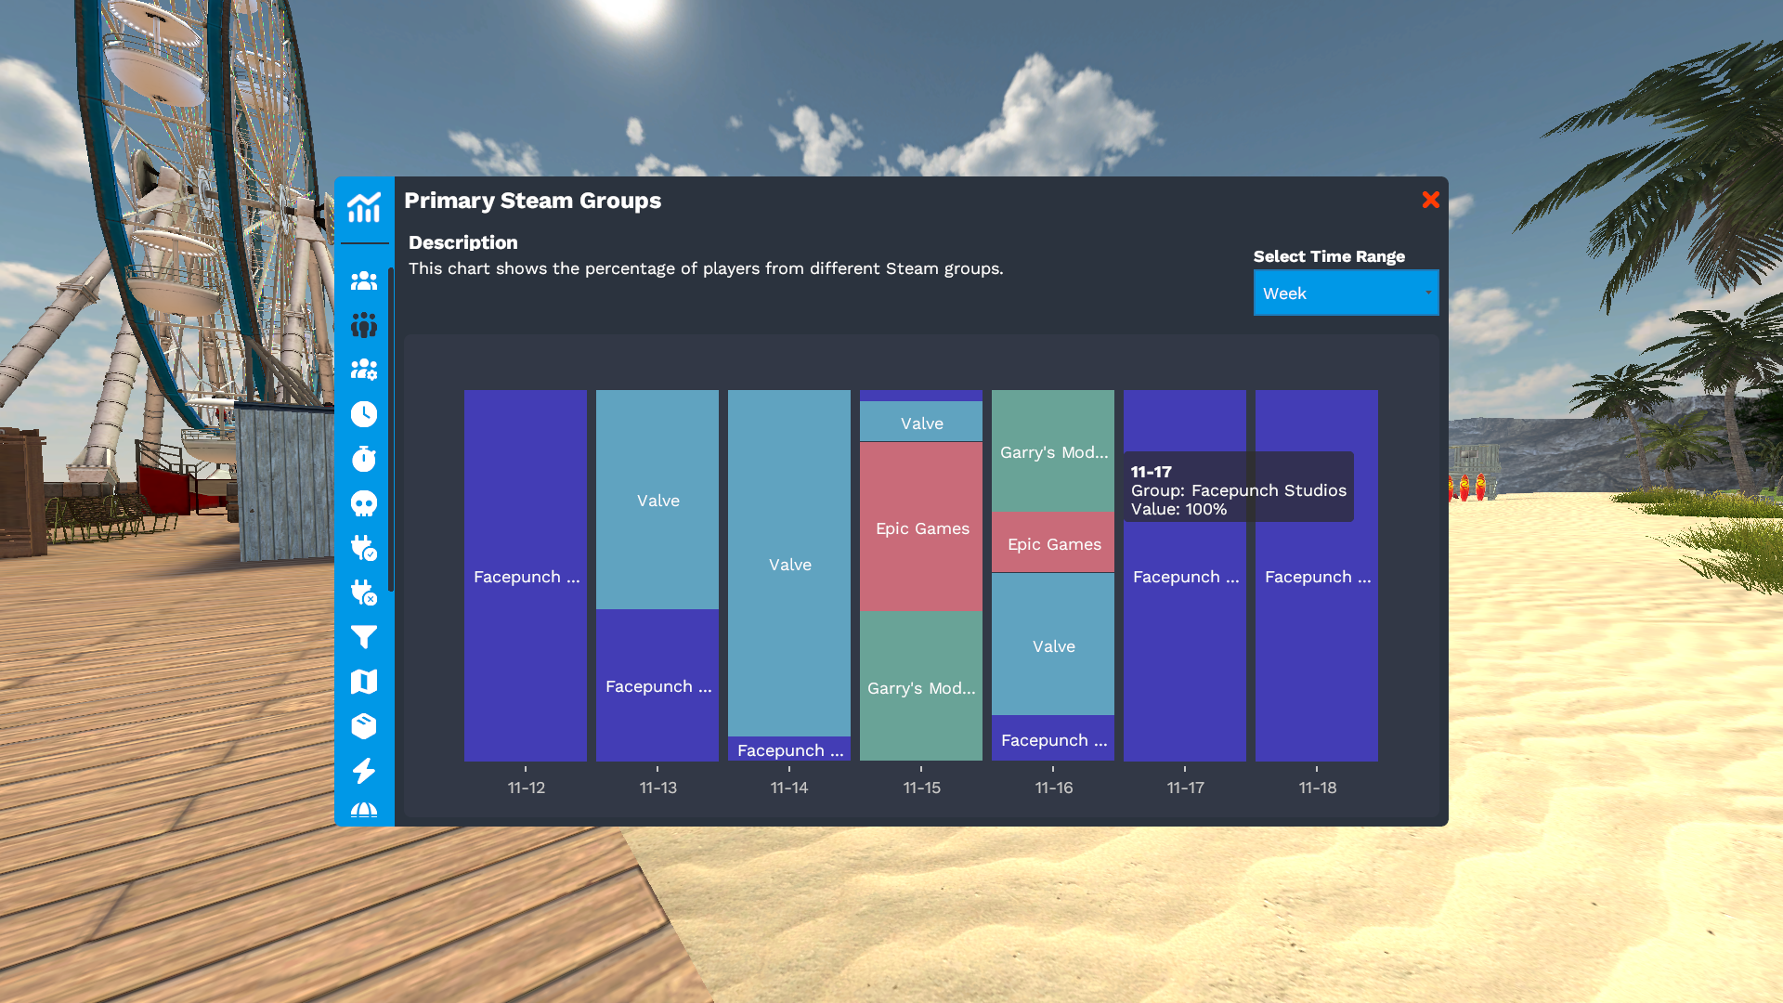The image size is (1783, 1003).
Task: Click the 11-14 axis date label
Action: (789, 788)
